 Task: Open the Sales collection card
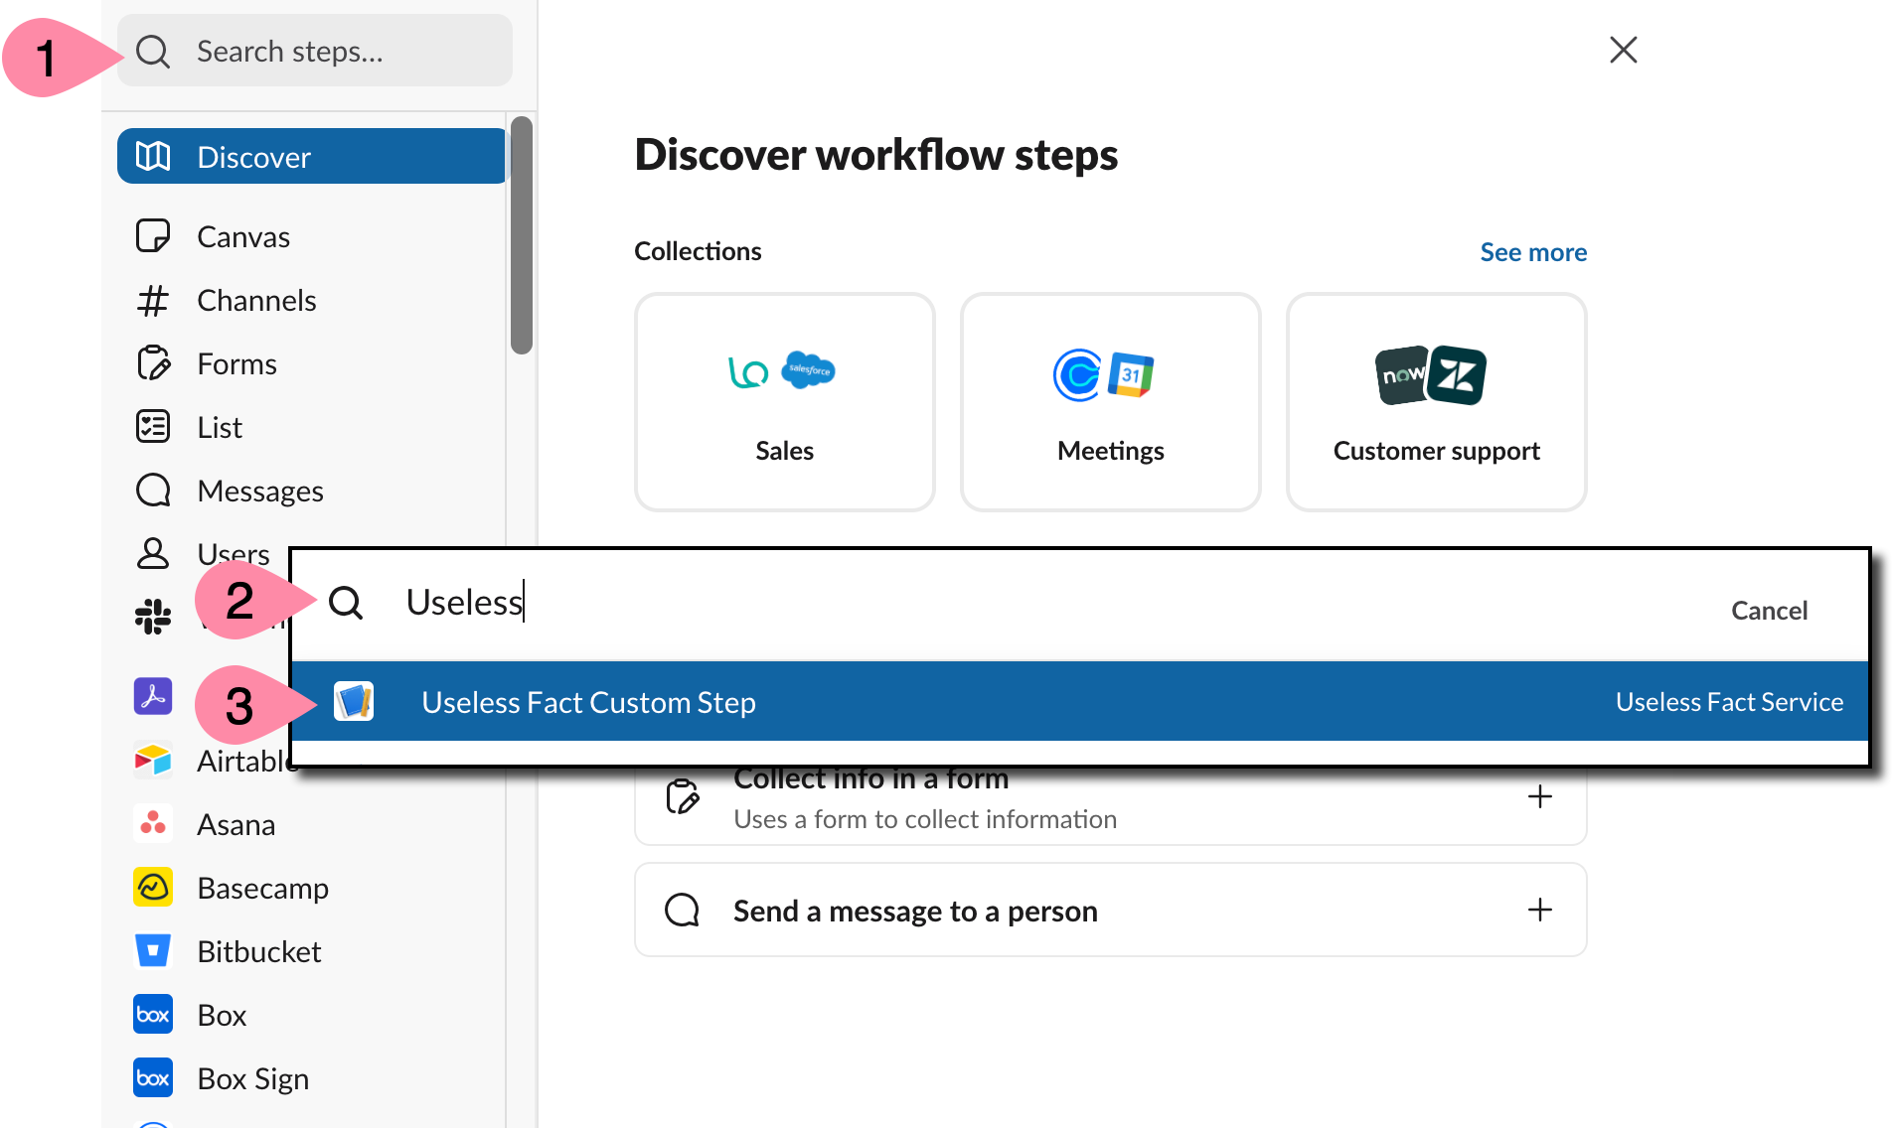tap(784, 402)
